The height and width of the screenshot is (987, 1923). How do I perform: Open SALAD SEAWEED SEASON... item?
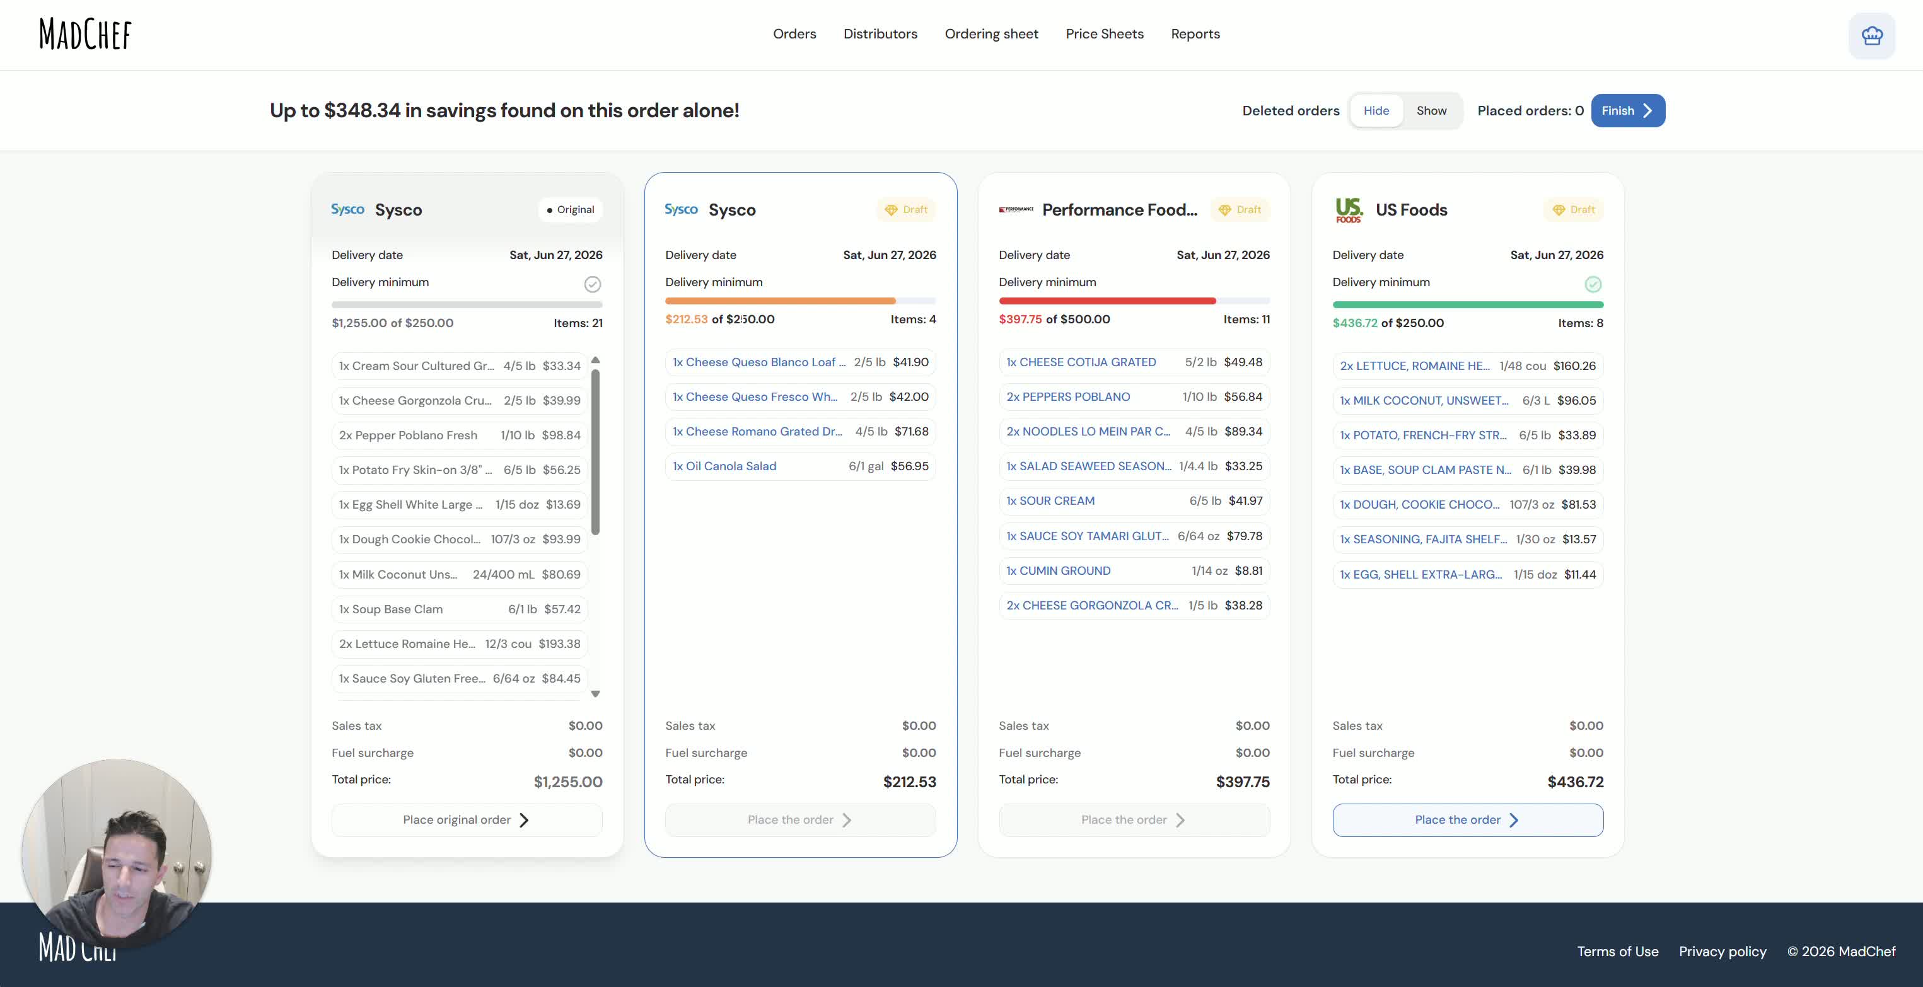click(x=1134, y=466)
